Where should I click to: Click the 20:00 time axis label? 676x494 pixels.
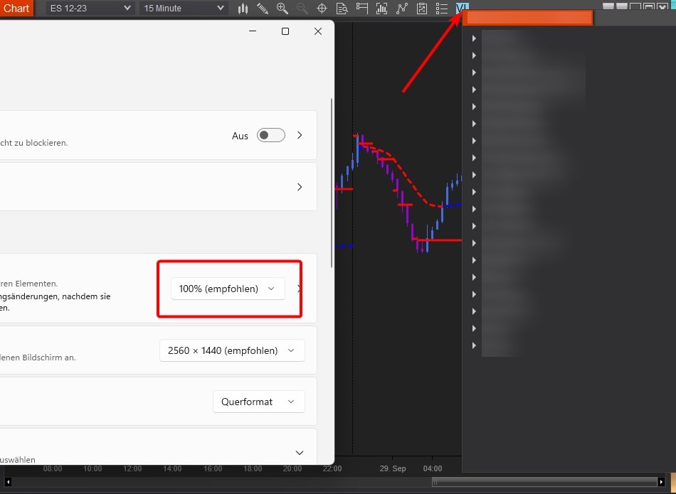click(292, 468)
